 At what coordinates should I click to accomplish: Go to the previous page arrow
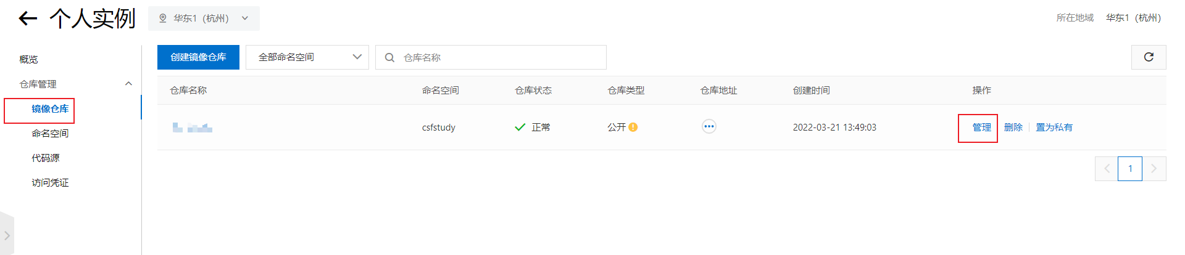tap(1107, 169)
